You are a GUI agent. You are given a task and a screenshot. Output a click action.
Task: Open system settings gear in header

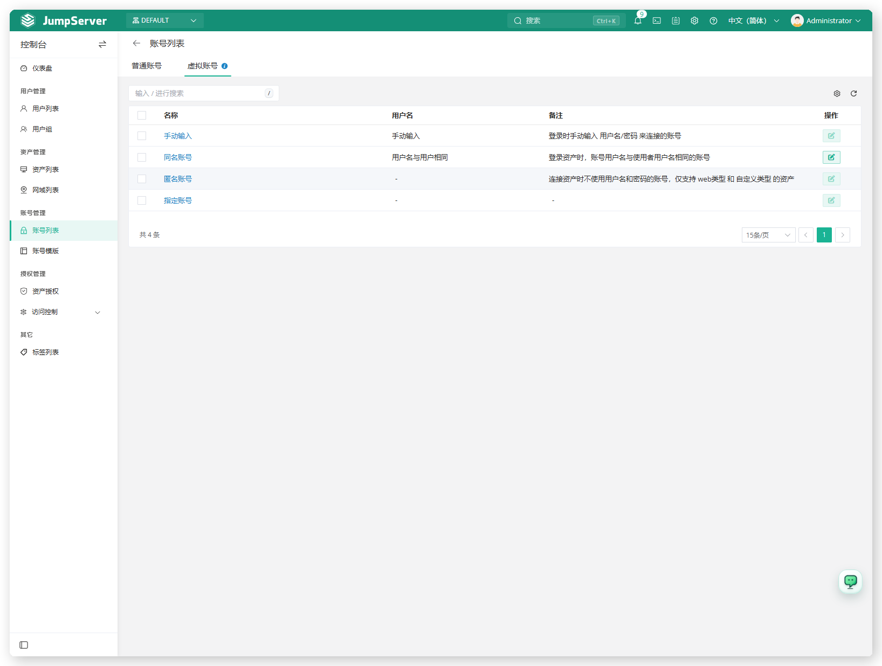tap(694, 20)
